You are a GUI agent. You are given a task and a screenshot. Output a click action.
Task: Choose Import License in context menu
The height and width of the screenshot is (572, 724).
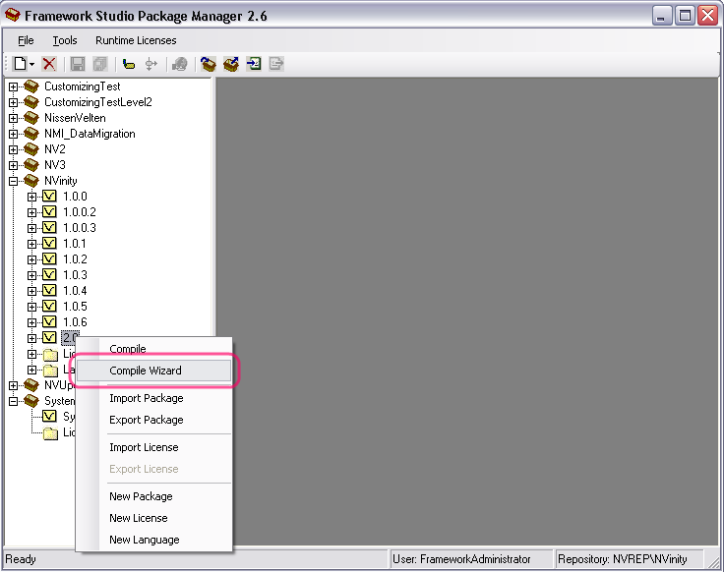[x=153, y=447]
